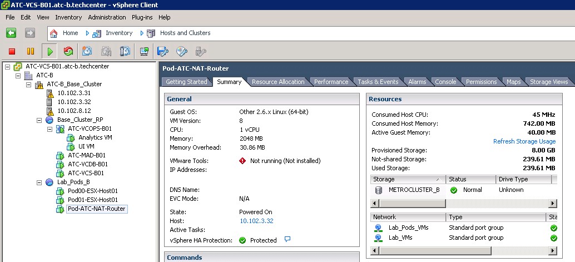
Task: Click the orange Suspend VM button
Action: (31, 51)
